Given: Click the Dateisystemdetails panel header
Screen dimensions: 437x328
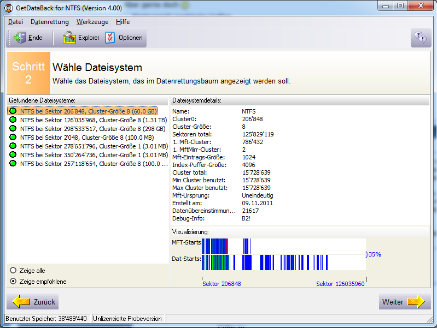Looking at the screenshot, I should tap(300, 100).
